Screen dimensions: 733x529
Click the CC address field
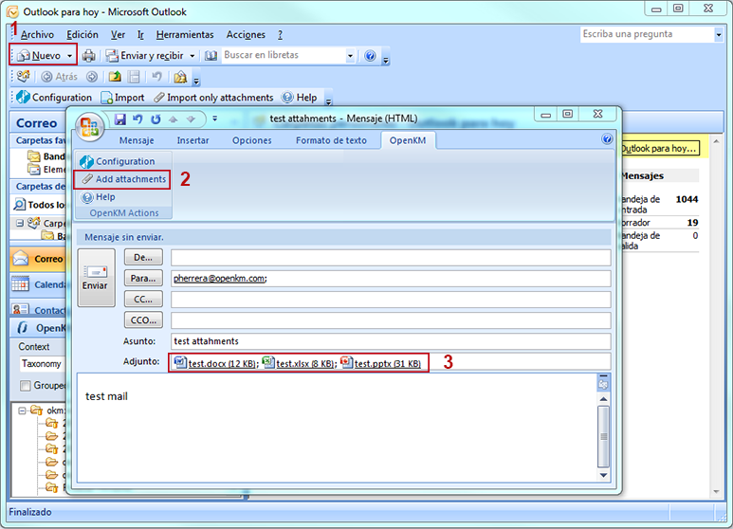tap(391, 300)
